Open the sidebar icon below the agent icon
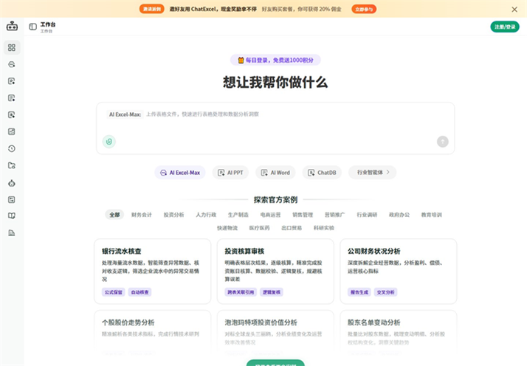527x366 pixels. (12, 200)
